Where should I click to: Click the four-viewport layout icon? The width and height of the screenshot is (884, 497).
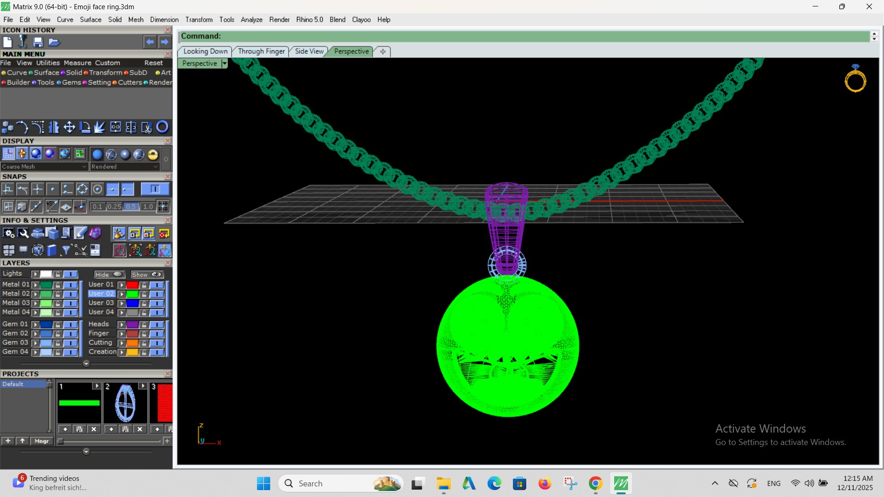(x=9, y=250)
